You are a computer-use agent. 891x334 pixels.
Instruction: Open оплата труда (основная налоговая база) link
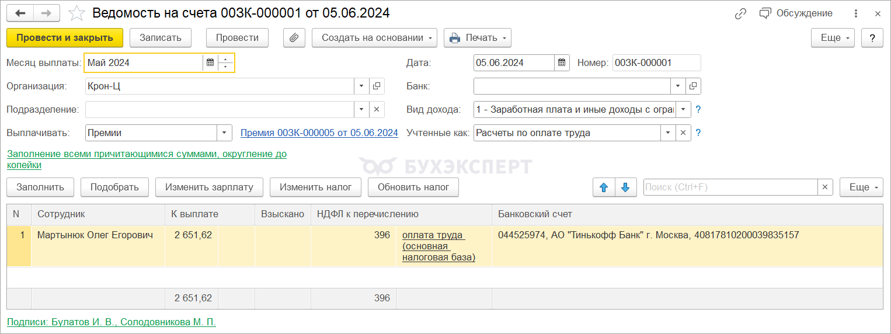click(x=438, y=246)
